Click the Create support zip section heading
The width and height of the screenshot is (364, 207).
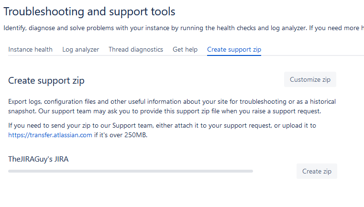coord(46,80)
